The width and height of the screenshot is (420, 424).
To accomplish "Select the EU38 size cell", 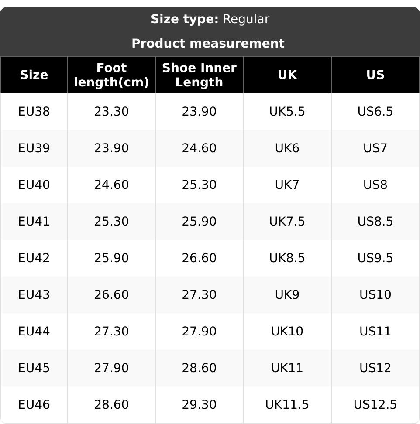I will 34,112.
